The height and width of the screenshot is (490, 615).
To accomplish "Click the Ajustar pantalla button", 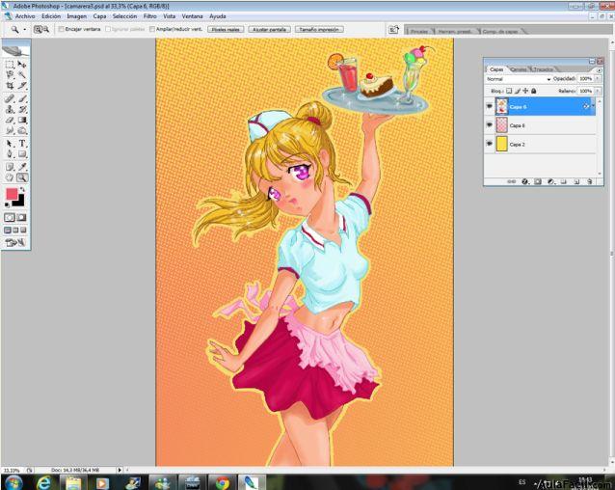I will point(269,30).
